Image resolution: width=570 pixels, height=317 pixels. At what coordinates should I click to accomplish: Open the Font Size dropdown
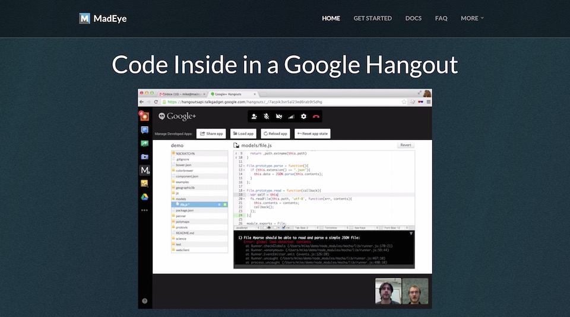tap(395, 228)
